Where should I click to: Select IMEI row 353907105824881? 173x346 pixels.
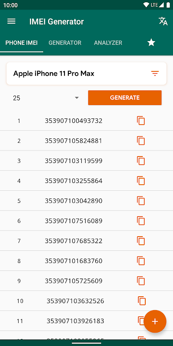click(86, 141)
